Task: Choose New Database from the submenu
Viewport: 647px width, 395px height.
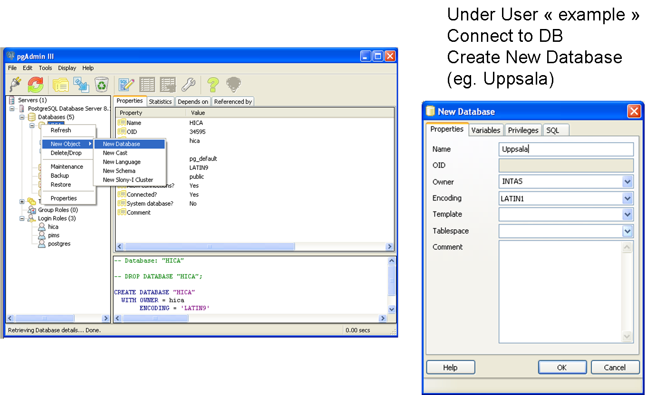Action: coord(122,144)
